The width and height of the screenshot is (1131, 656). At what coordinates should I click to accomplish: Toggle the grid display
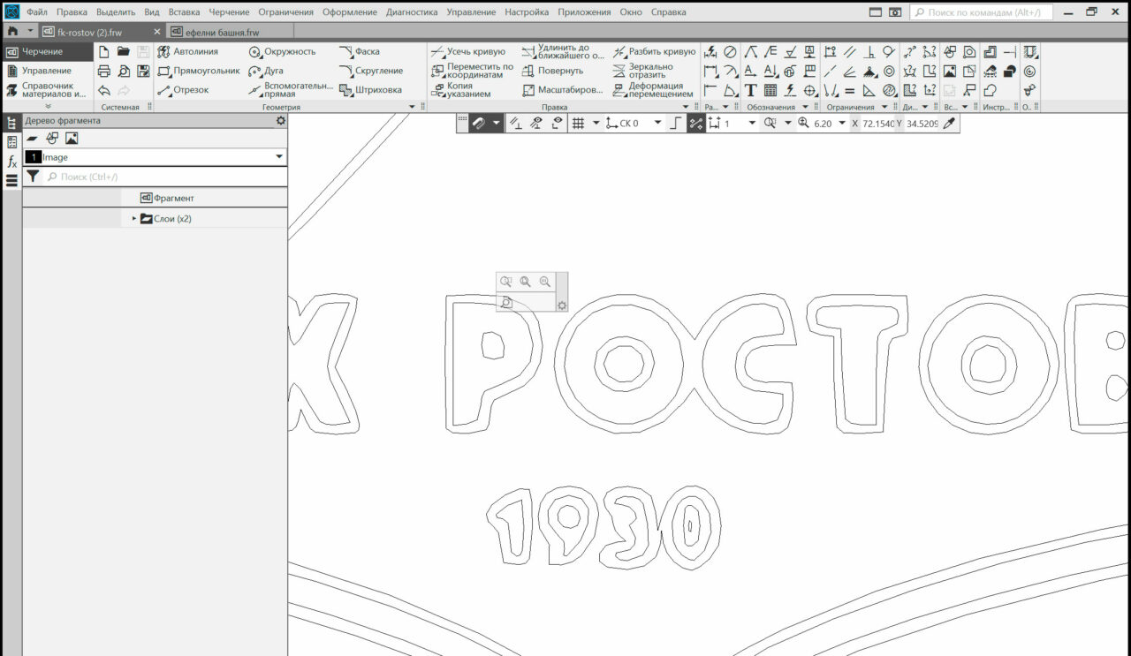[579, 124]
